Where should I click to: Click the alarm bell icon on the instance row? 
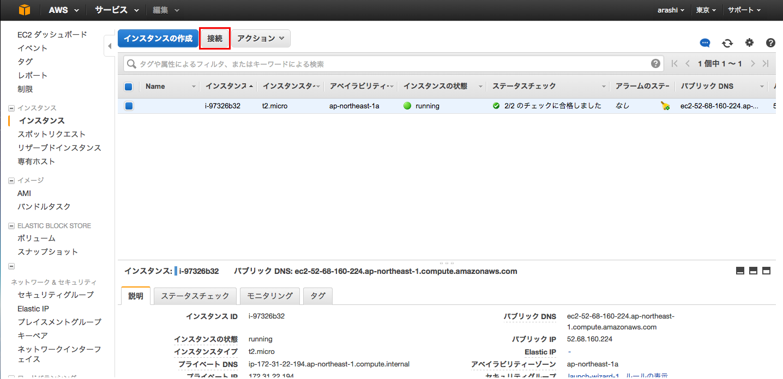pos(665,106)
